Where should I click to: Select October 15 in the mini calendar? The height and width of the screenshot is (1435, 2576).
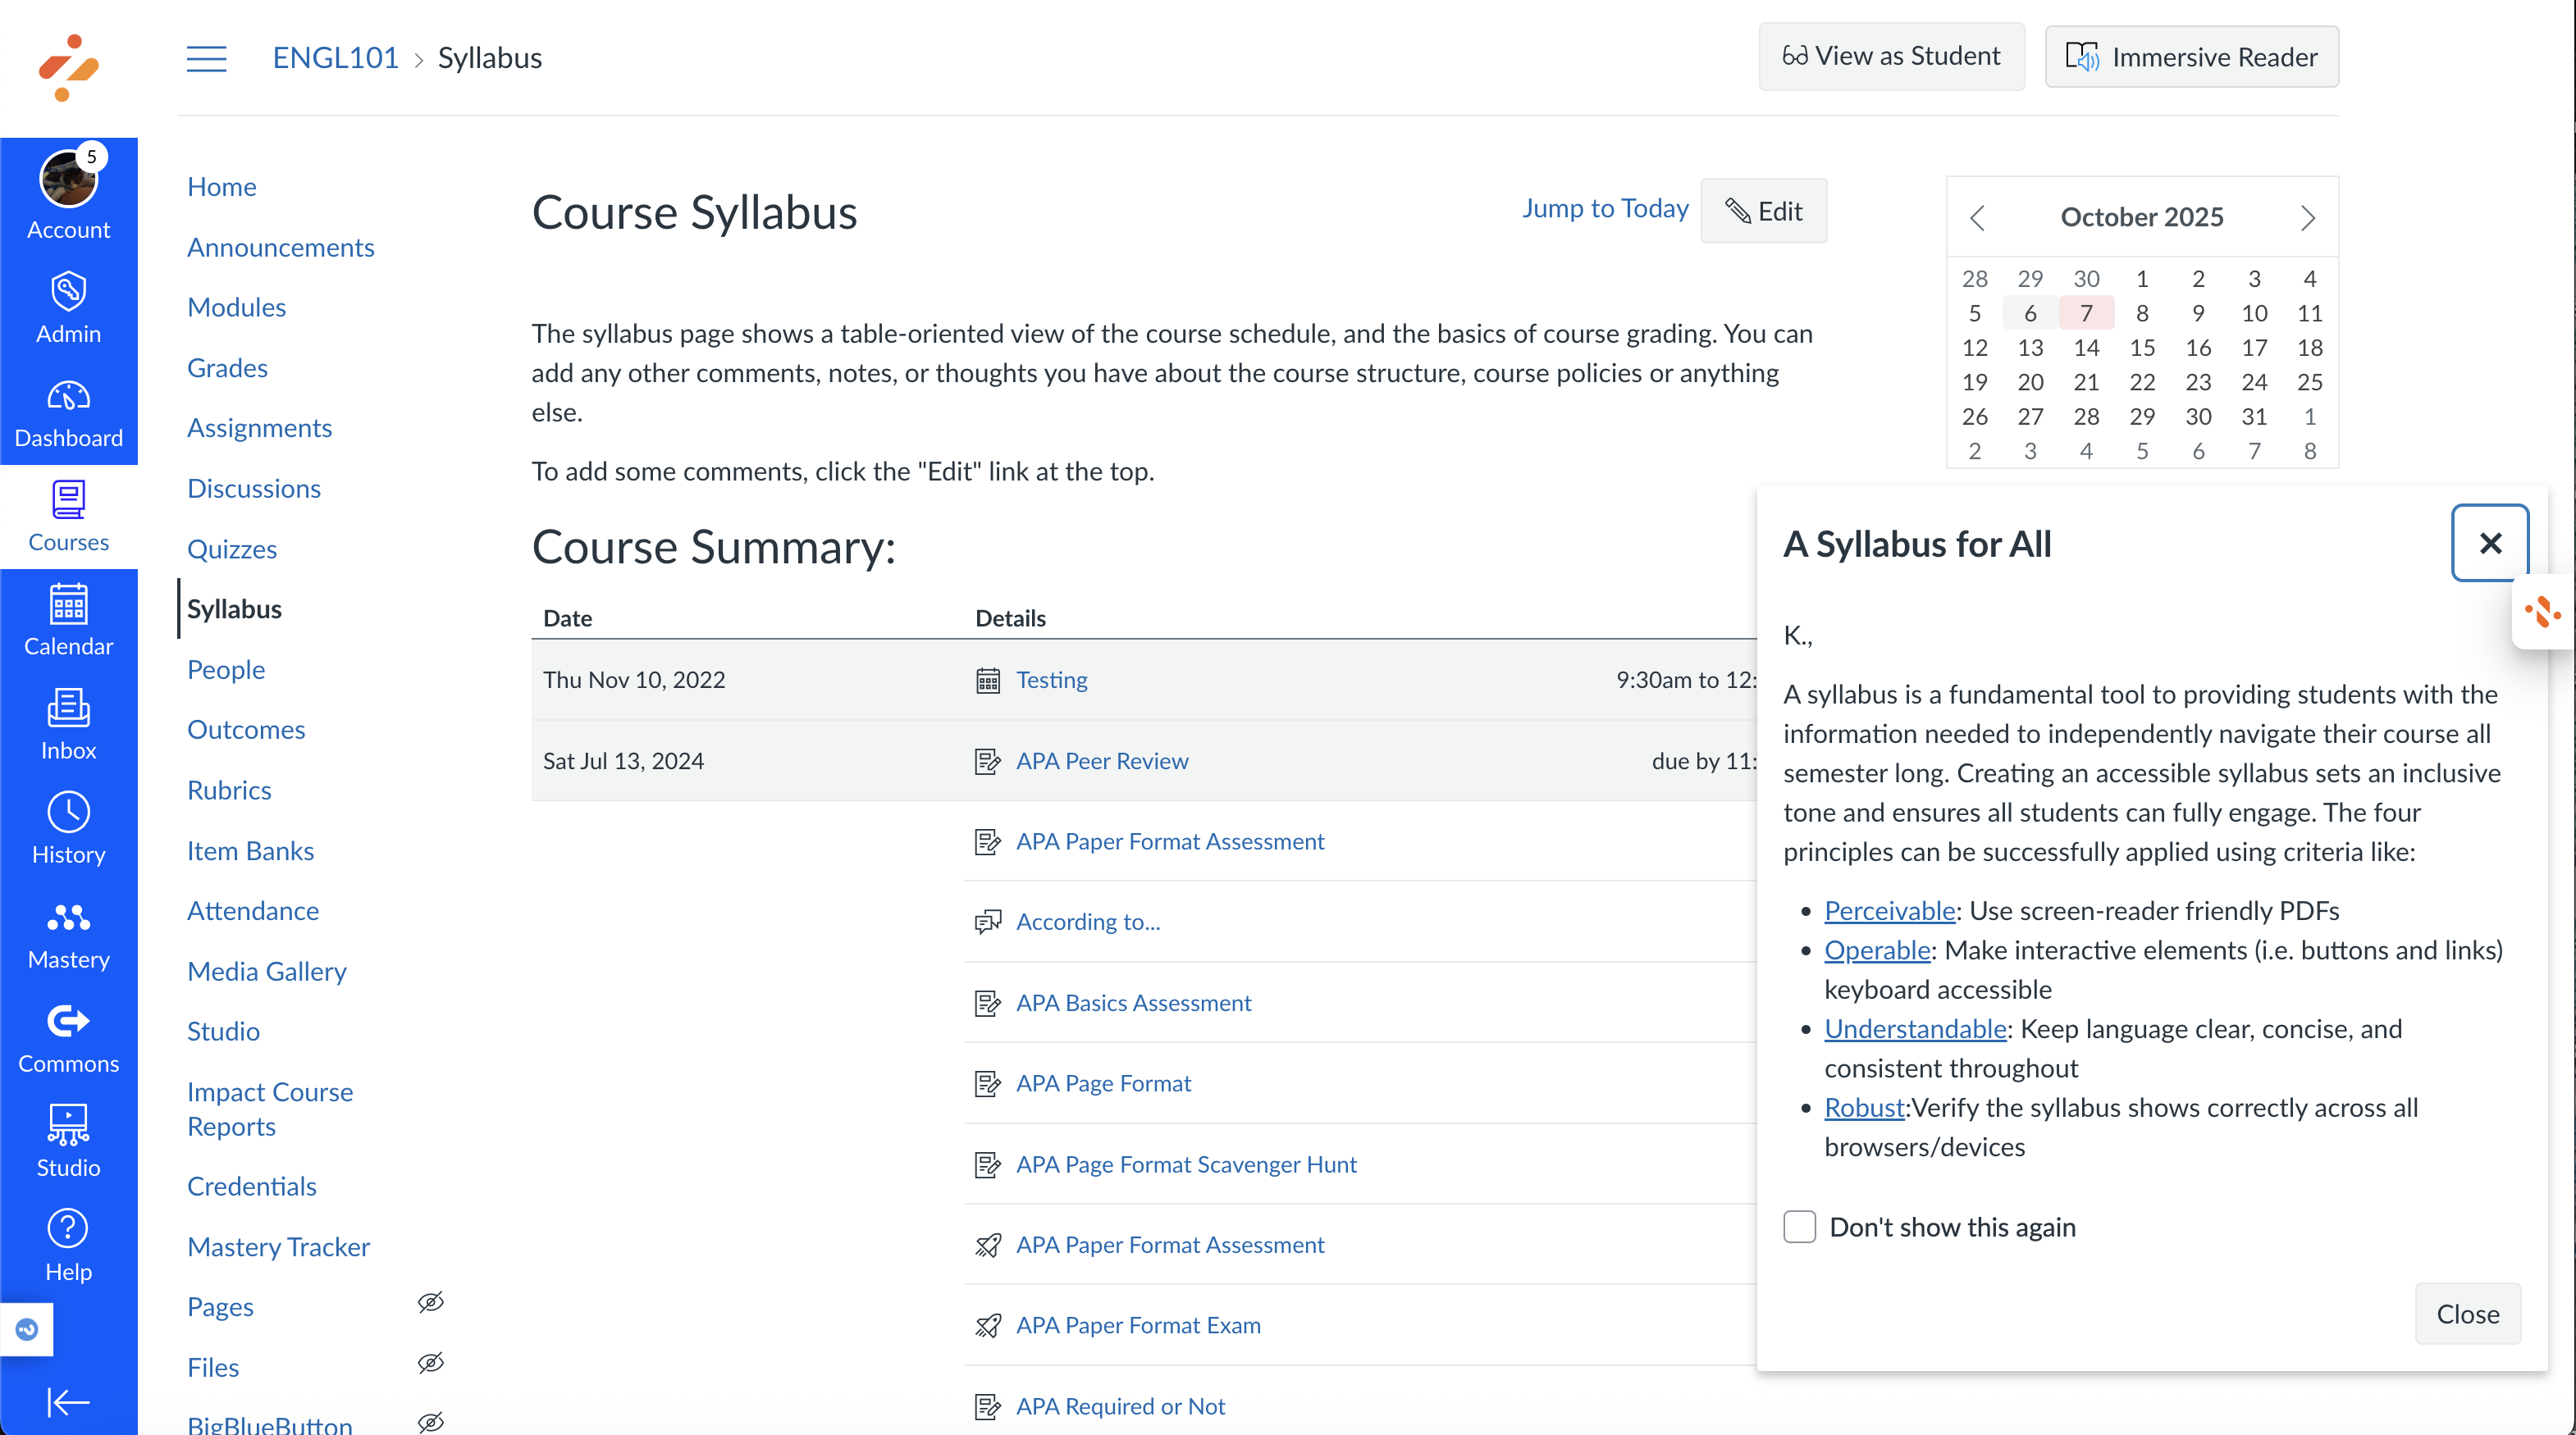[2141, 348]
